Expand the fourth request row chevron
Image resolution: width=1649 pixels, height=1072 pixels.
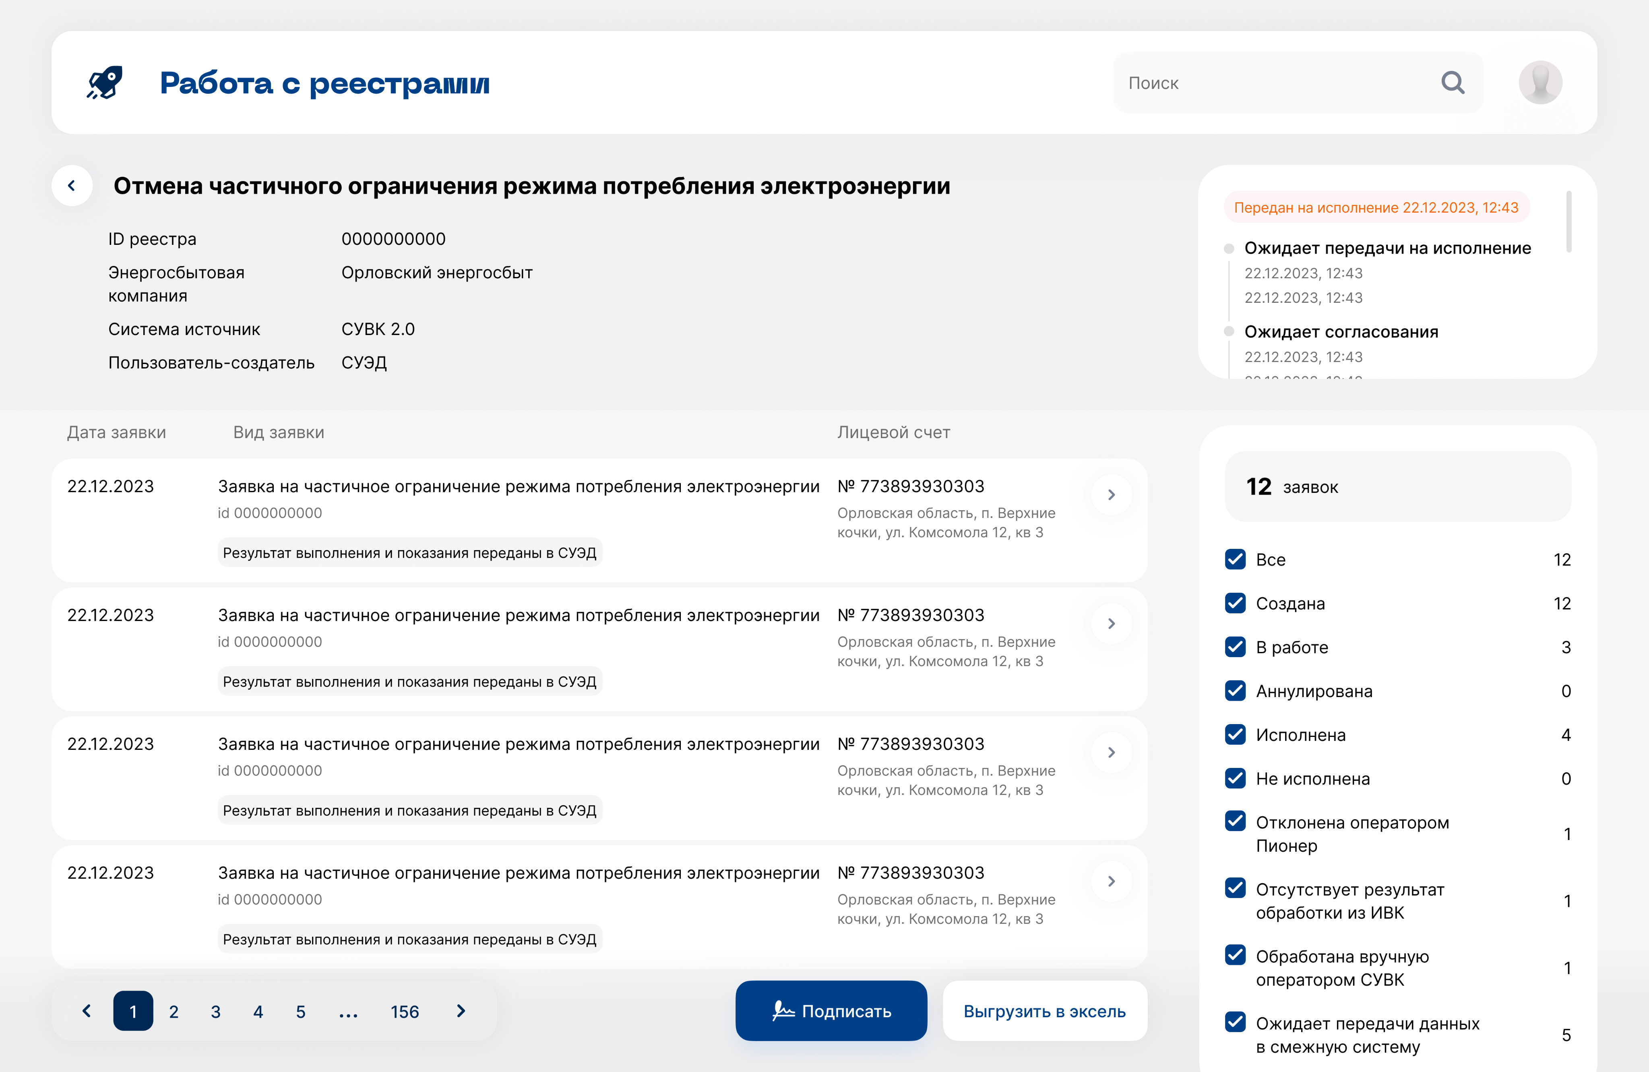(x=1111, y=882)
